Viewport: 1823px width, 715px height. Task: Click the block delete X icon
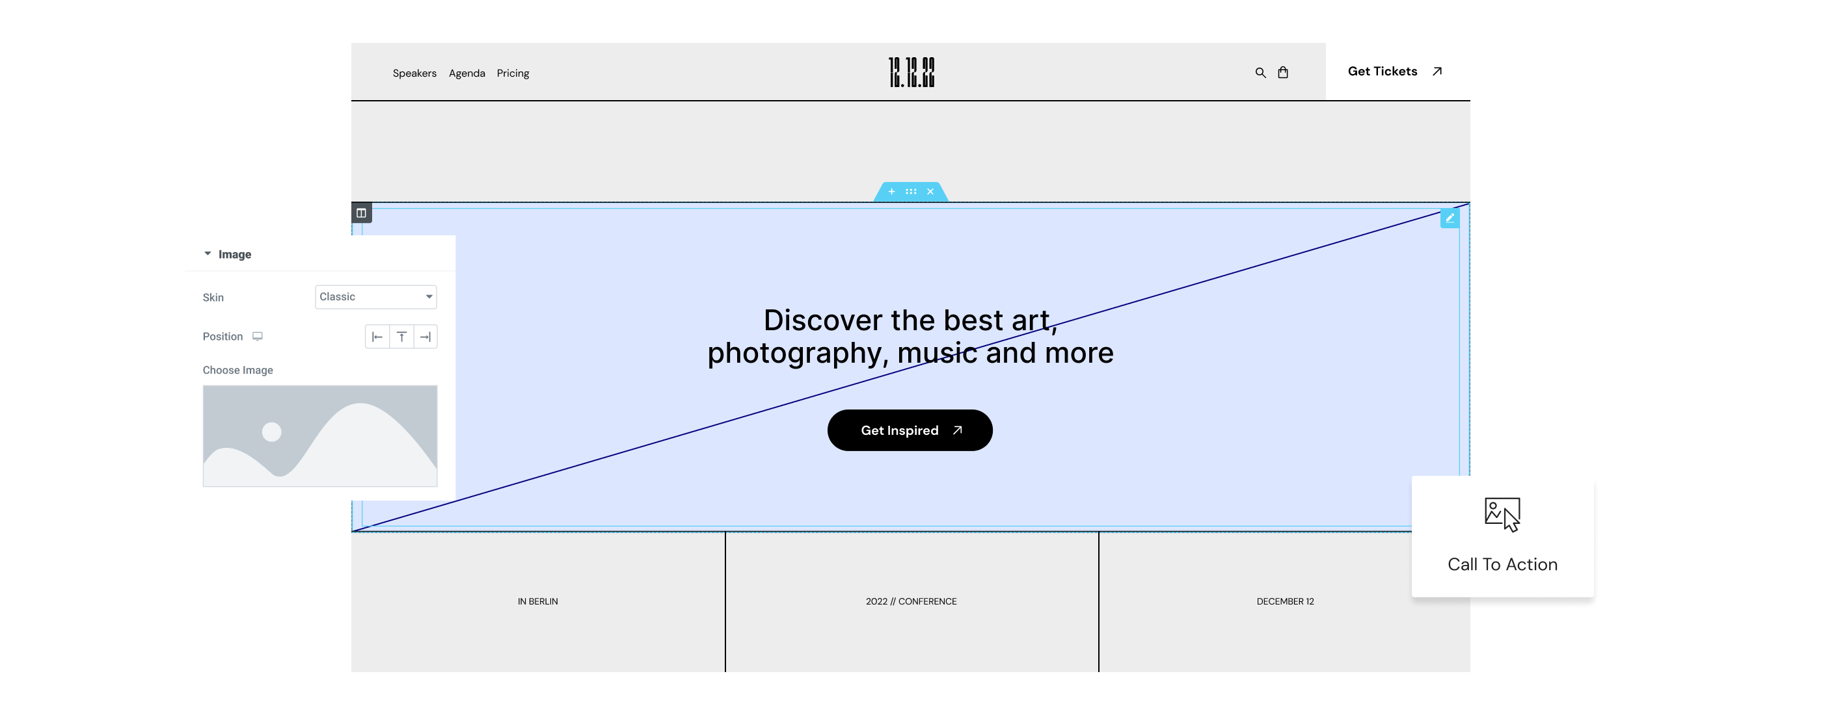[930, 190]
